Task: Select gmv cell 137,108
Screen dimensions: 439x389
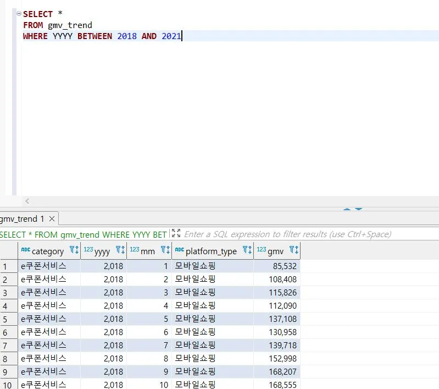Action: (277, 319)
